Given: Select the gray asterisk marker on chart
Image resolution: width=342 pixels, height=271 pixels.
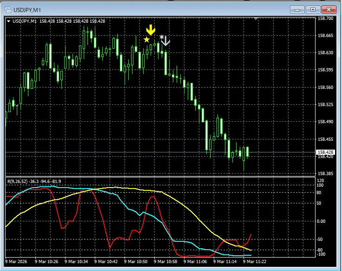Looking at the screenshot, I should [x=161, y=37].
